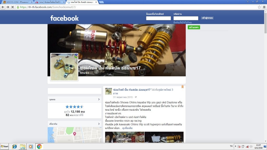The image size is (267, 150).
Task: Close the second browser tab
Action: tap(64, 2)
